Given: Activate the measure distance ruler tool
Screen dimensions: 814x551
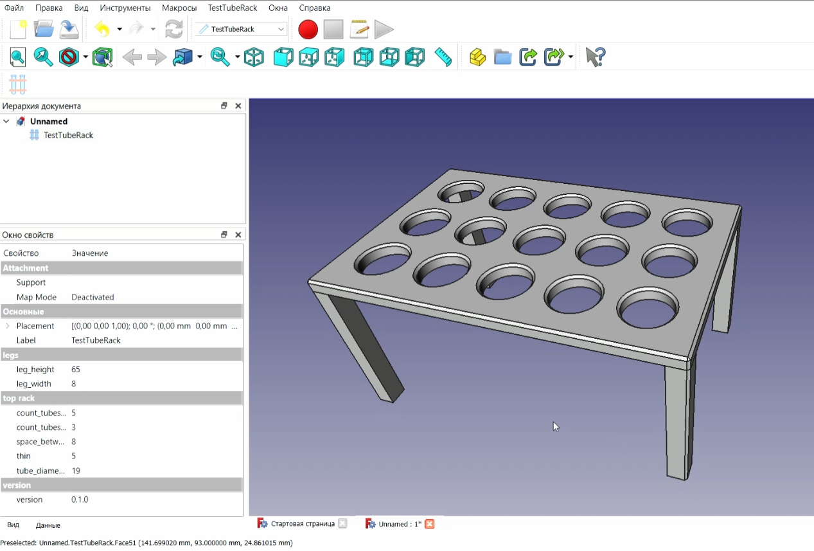Looking at the screenshot, I should coord(443,57).
